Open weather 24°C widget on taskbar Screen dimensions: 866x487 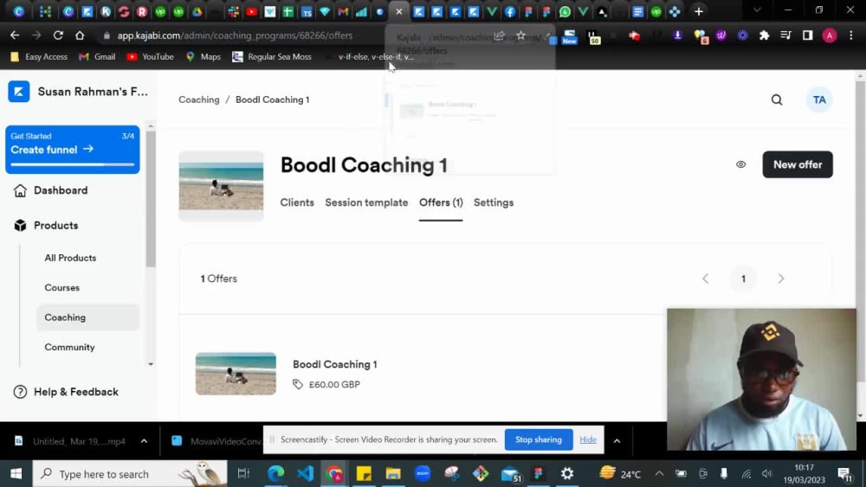[620, 474]
